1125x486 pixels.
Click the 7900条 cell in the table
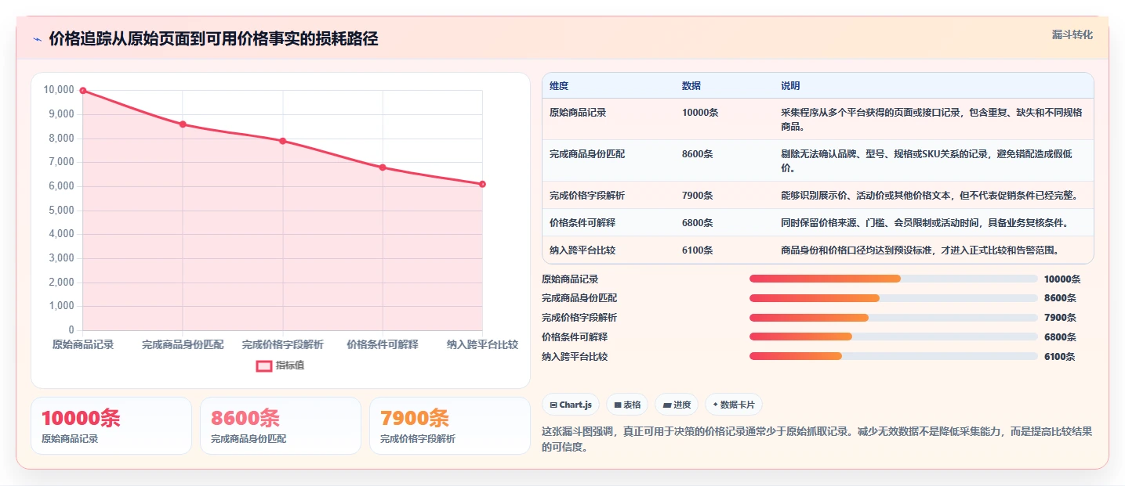click(x=698, y=196)
